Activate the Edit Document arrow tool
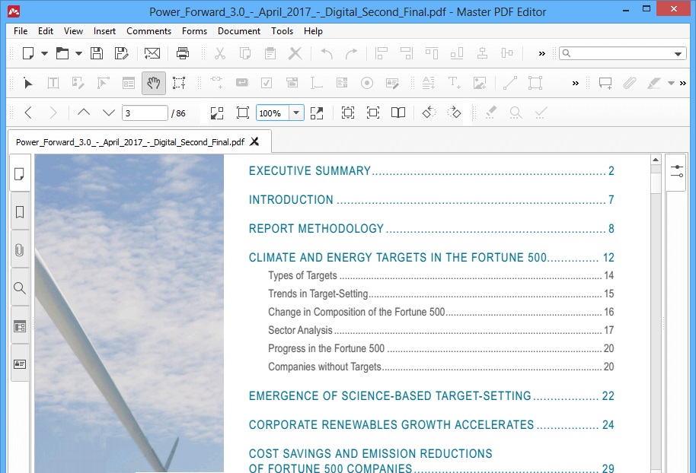This screenshot has height=473, width=696. pos(28,83)
